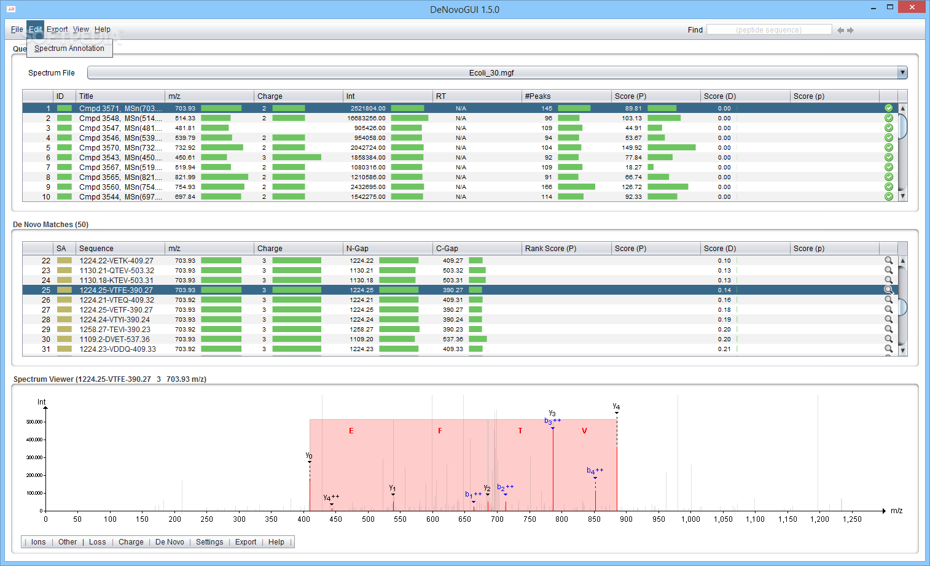930x566 pixels.
Task: Click magnifier icon for 1224.25-VTFE-390.27 match
Action: click(x=888, y=290)
